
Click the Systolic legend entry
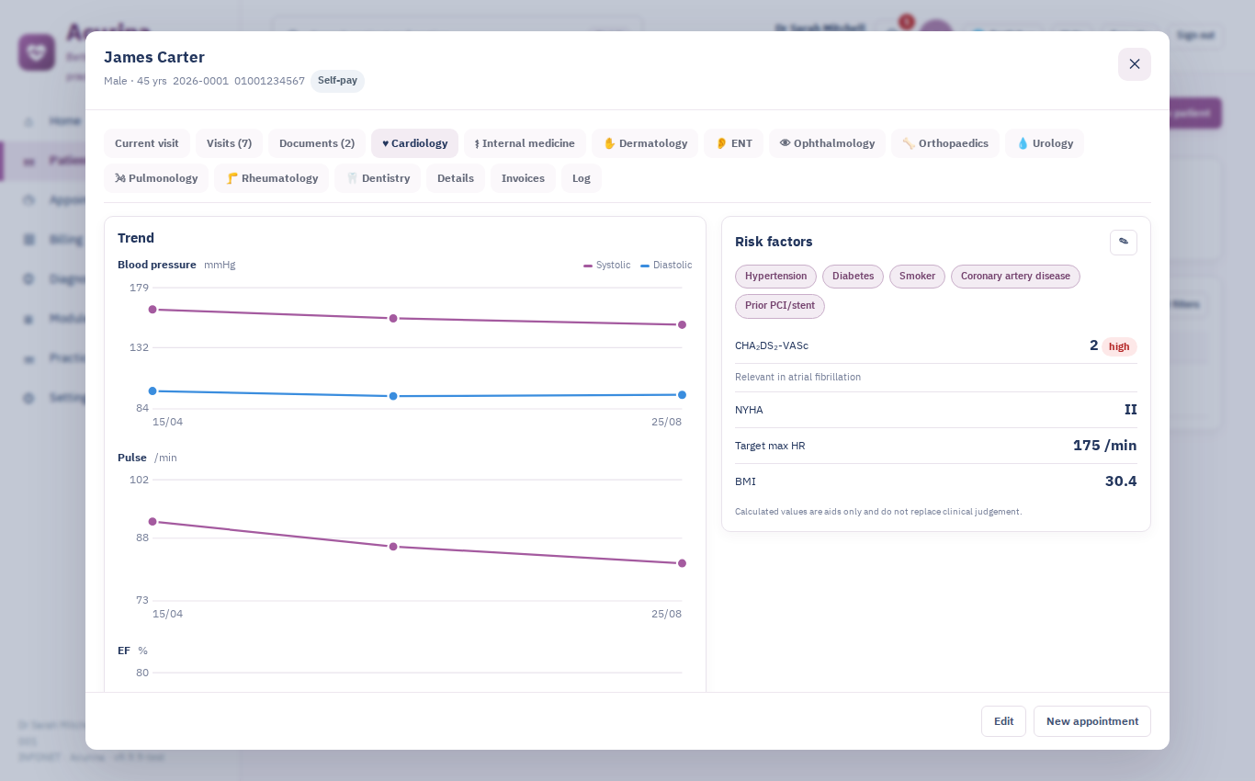tap(607, 265)
